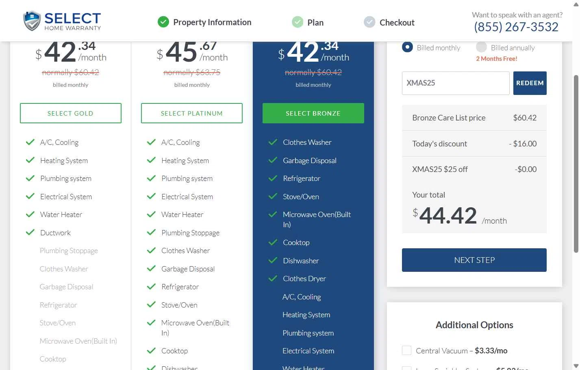The height and width of the screenshot is (370, 580).
Task: Click checkmark beside Gold plan Plumbing system
Action: coord(30,178)
